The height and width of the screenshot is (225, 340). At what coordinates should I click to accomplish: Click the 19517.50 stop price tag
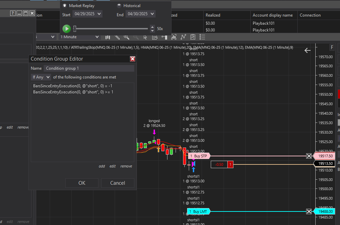click(324, 156)
